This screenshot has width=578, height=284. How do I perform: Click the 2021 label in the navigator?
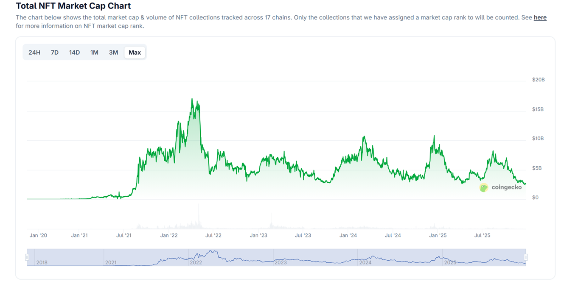tap(111, 262)
